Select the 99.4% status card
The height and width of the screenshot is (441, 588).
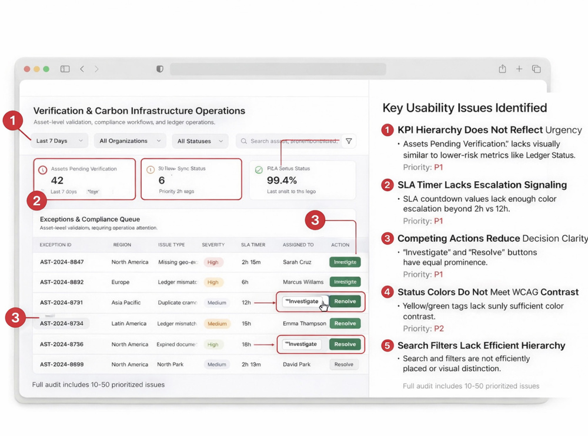click(x=302, y=180)
